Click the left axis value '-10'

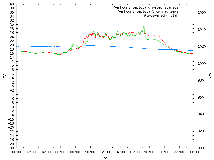[11, 107]
